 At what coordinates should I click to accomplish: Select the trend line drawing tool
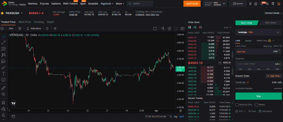click(3, 43)
